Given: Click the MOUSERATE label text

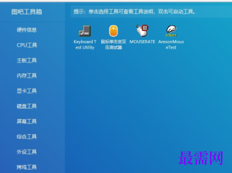Looking at the screenshot, I should [x=142, y=42].
